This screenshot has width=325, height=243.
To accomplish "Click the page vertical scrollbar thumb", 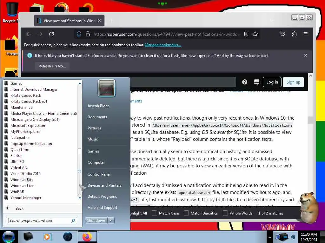I will pyautogui.click(x=310, y=120).
